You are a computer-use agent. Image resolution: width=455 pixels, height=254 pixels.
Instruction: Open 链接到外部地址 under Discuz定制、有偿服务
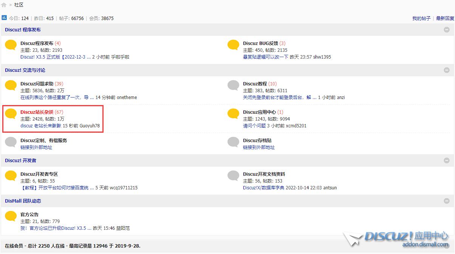click(x=36, y=147)
